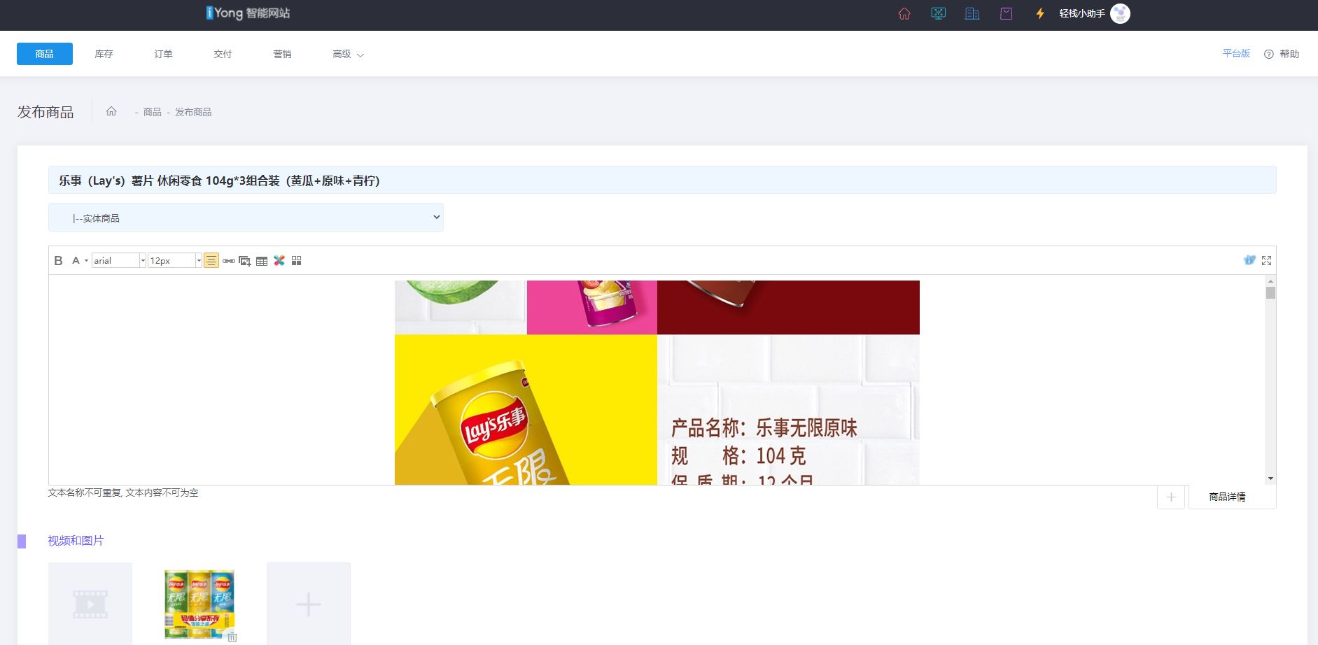Click the 视频和图片 section heading
The width and height of the screenshot is (1318, 645).
click(76, 541)
